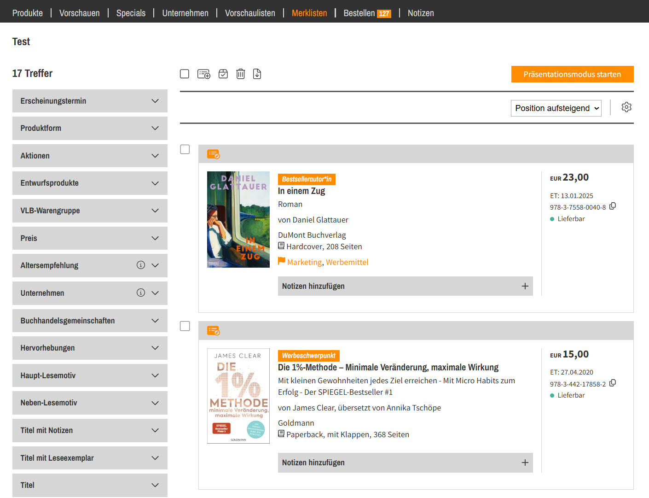Show info icon for Unternehmen filter

point(141,293)
